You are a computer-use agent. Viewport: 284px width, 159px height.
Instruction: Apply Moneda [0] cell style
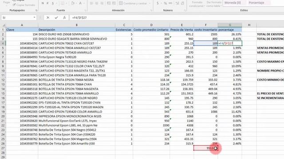235,3
